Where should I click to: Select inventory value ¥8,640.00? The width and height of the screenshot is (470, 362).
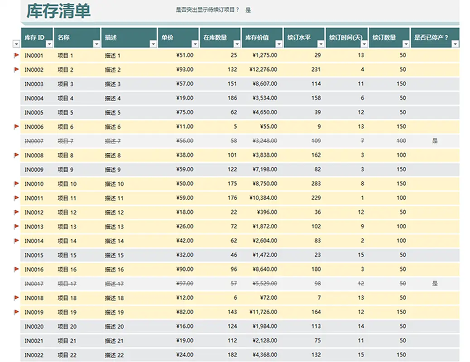click(x=265, y=269)
